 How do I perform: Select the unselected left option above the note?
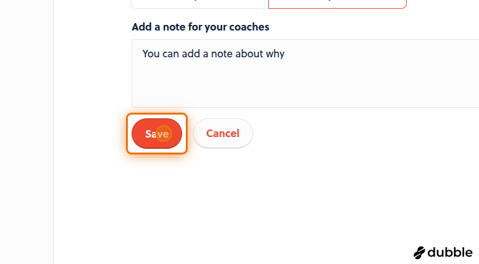coord(200,4)
